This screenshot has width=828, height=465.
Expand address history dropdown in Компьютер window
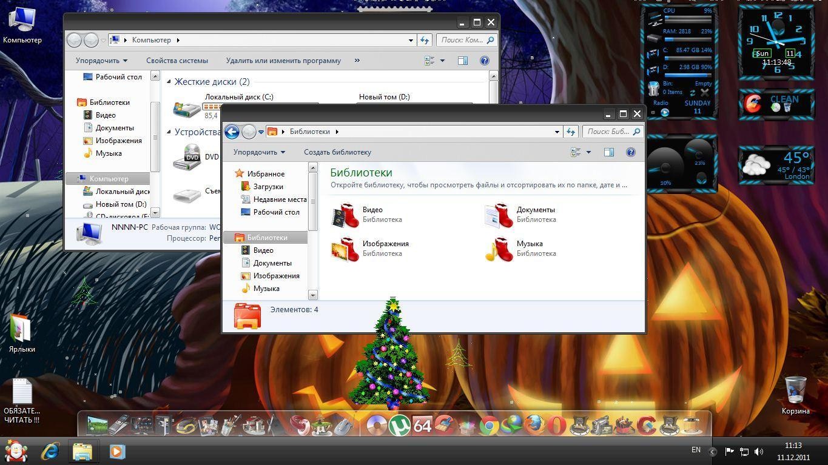pyautogui.click(x=411, y=40)
